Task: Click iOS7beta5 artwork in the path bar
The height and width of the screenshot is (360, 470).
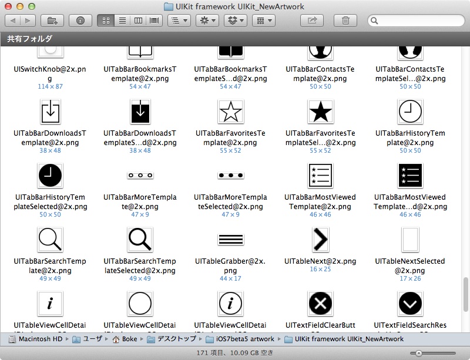Action: click(240, 339)
